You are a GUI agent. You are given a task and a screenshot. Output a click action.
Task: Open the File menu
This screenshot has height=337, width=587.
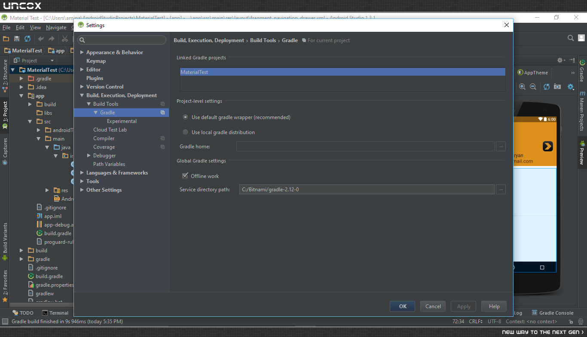pyautogui.click(x=6, y=28)
